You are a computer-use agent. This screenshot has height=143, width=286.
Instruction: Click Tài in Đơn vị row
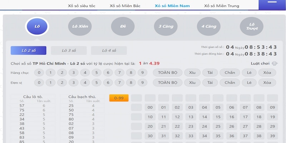point(210,83)
